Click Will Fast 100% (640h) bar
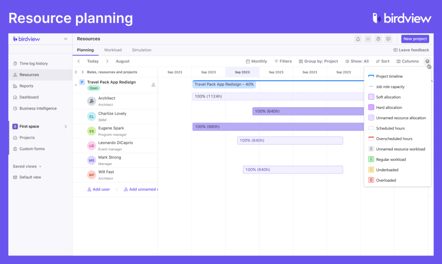The height and width of the screenshot is (264, 442). coord(293,170)
